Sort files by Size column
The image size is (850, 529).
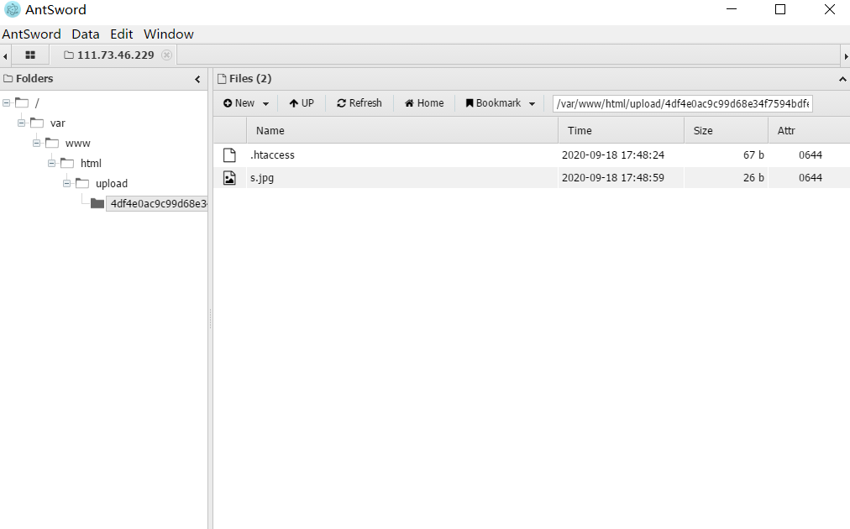[727, 131]
